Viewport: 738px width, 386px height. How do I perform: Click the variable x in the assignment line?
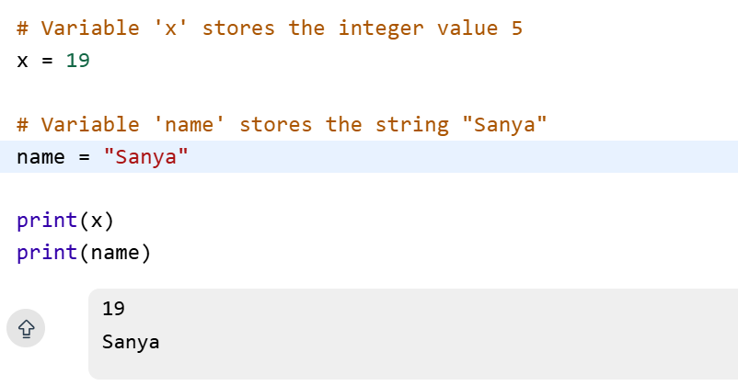pos(22,61)
